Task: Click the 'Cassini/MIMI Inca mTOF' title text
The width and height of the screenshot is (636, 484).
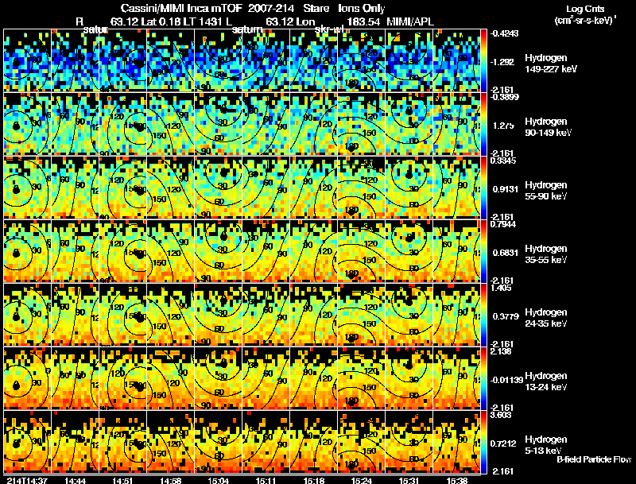Action: pos(181,8)
